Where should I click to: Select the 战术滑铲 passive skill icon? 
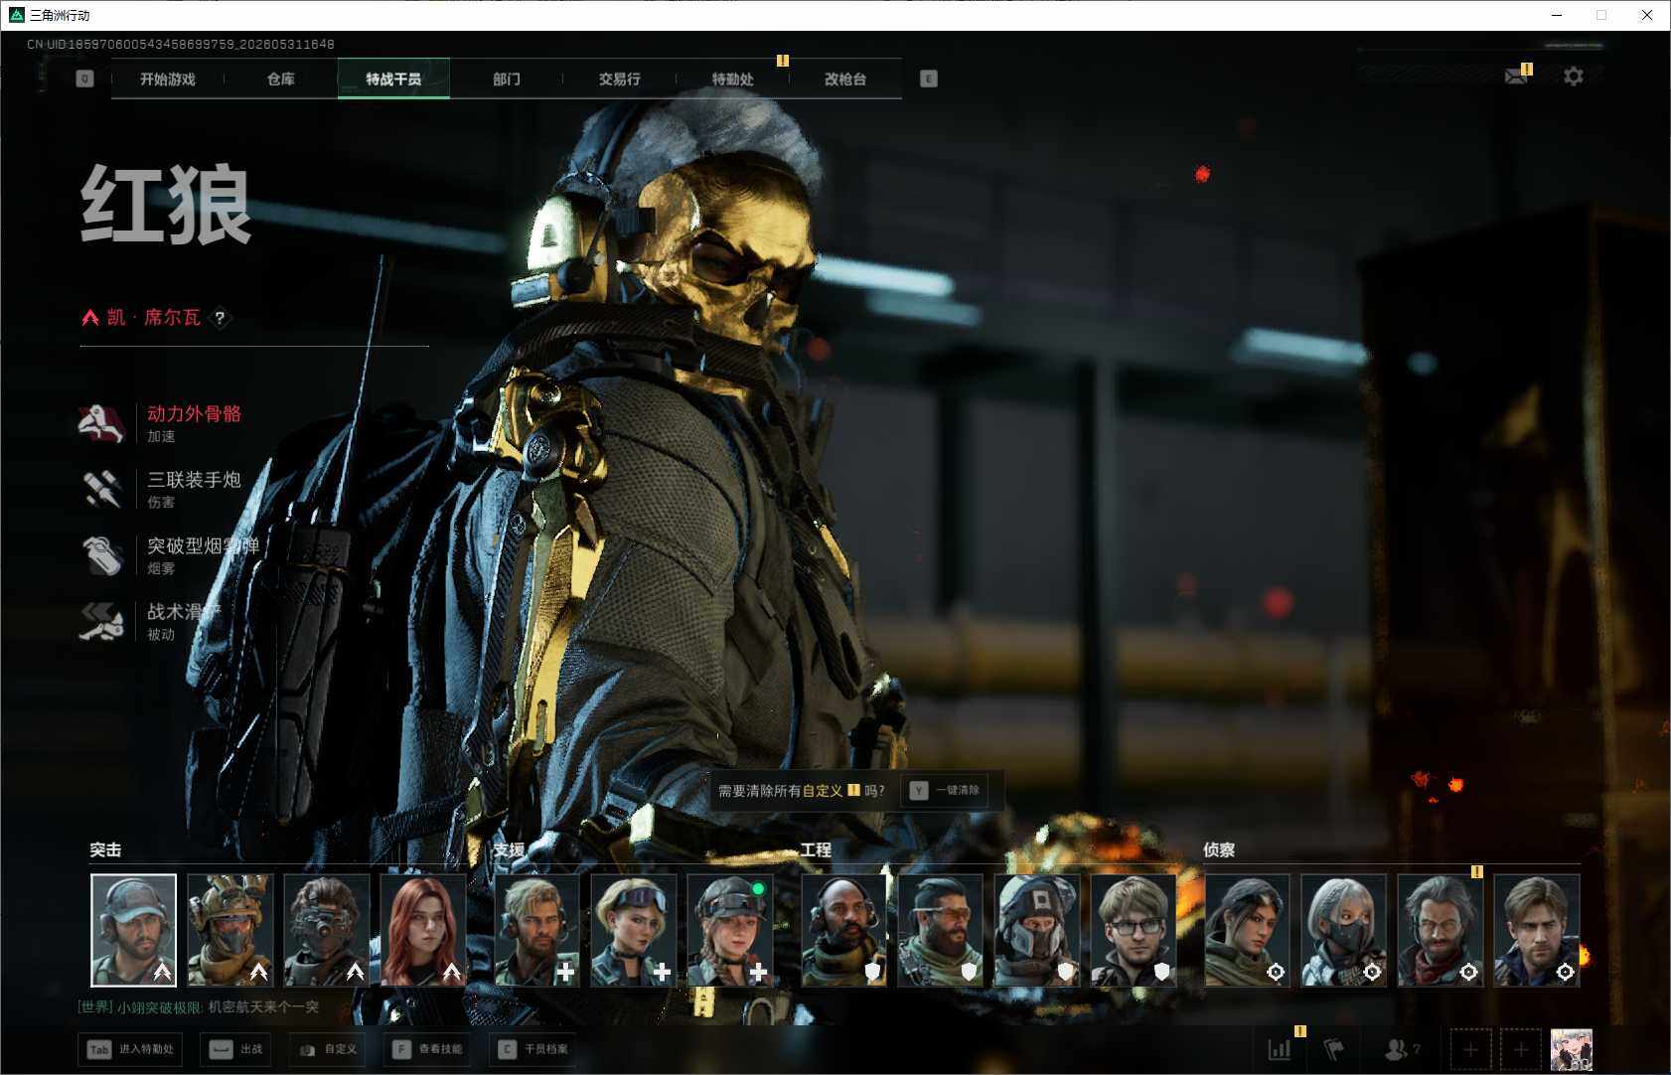(x=102, y=622)
